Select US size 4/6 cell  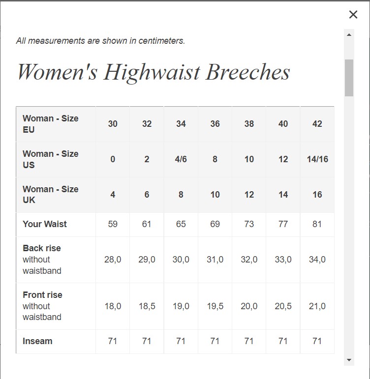[x=181, y=159]
